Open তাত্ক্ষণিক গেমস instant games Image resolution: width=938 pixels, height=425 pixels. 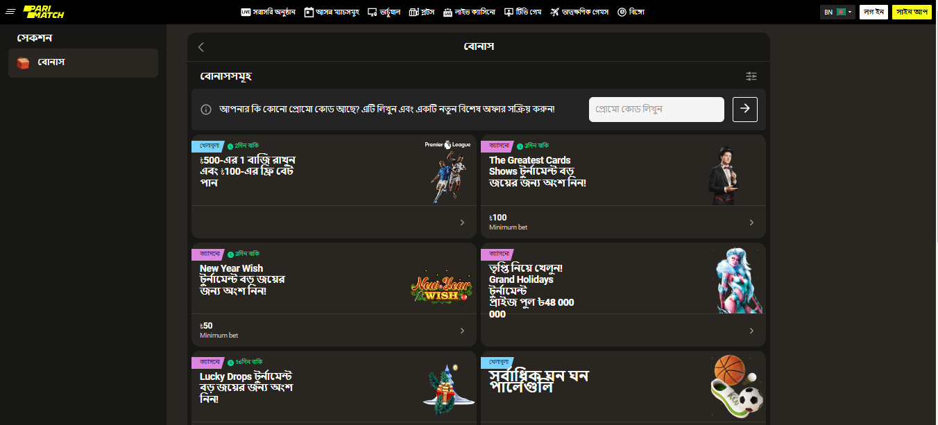579,12
